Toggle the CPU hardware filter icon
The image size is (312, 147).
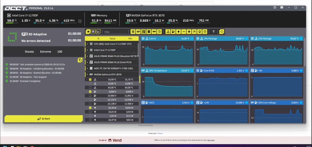point(133,31)
